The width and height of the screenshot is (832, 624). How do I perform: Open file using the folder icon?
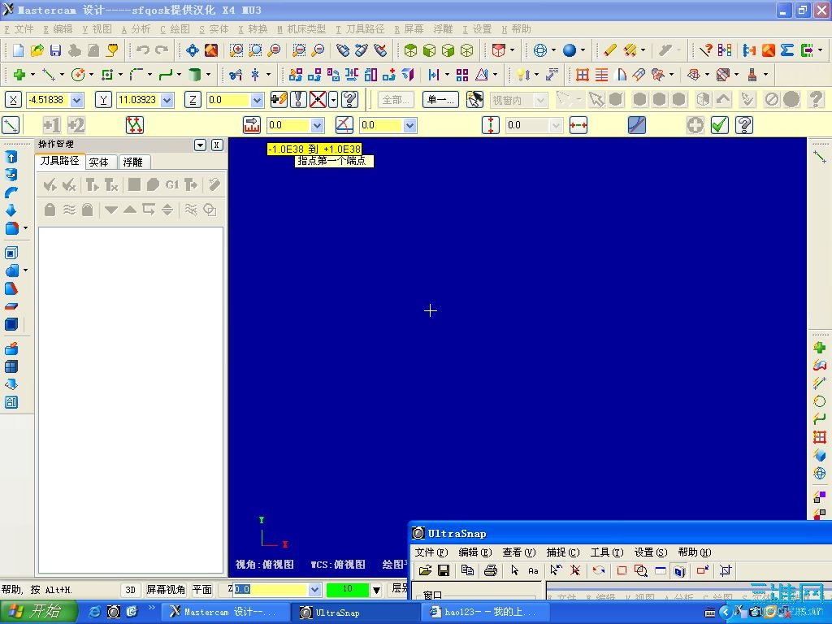[37, 50]
